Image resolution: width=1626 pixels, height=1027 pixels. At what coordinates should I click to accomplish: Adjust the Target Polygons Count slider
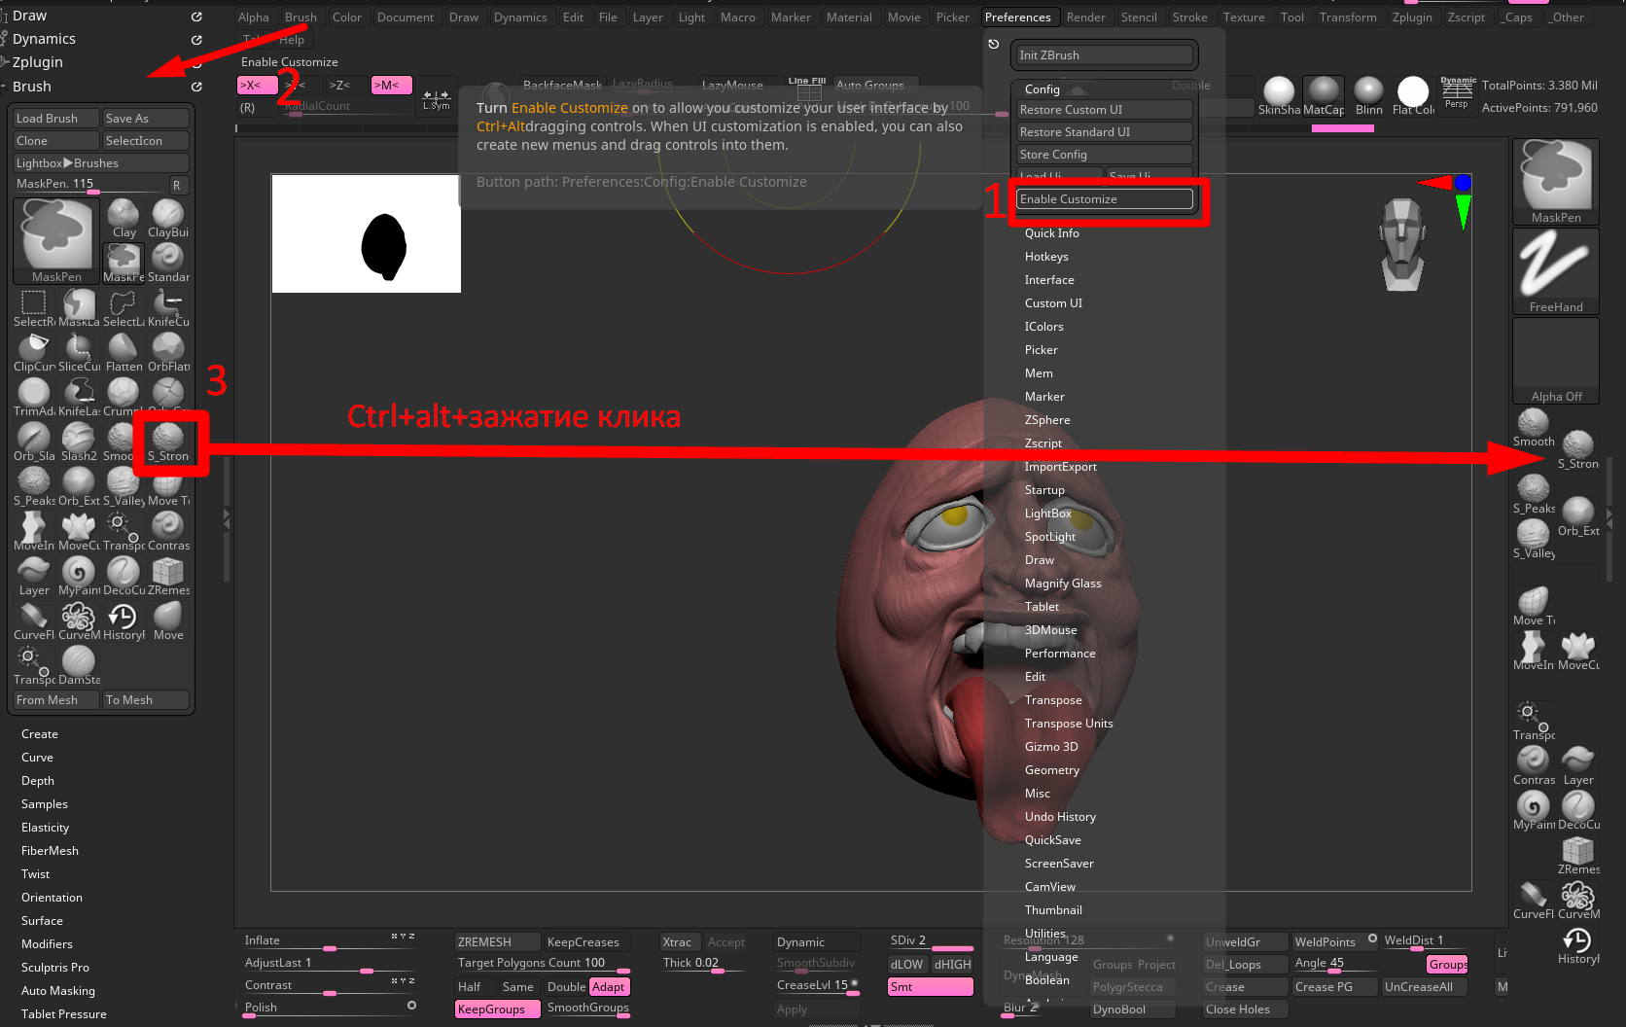pos(543,964)
